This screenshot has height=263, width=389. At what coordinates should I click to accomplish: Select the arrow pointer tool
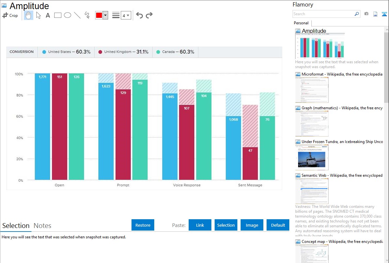click(x=38, y=15)
